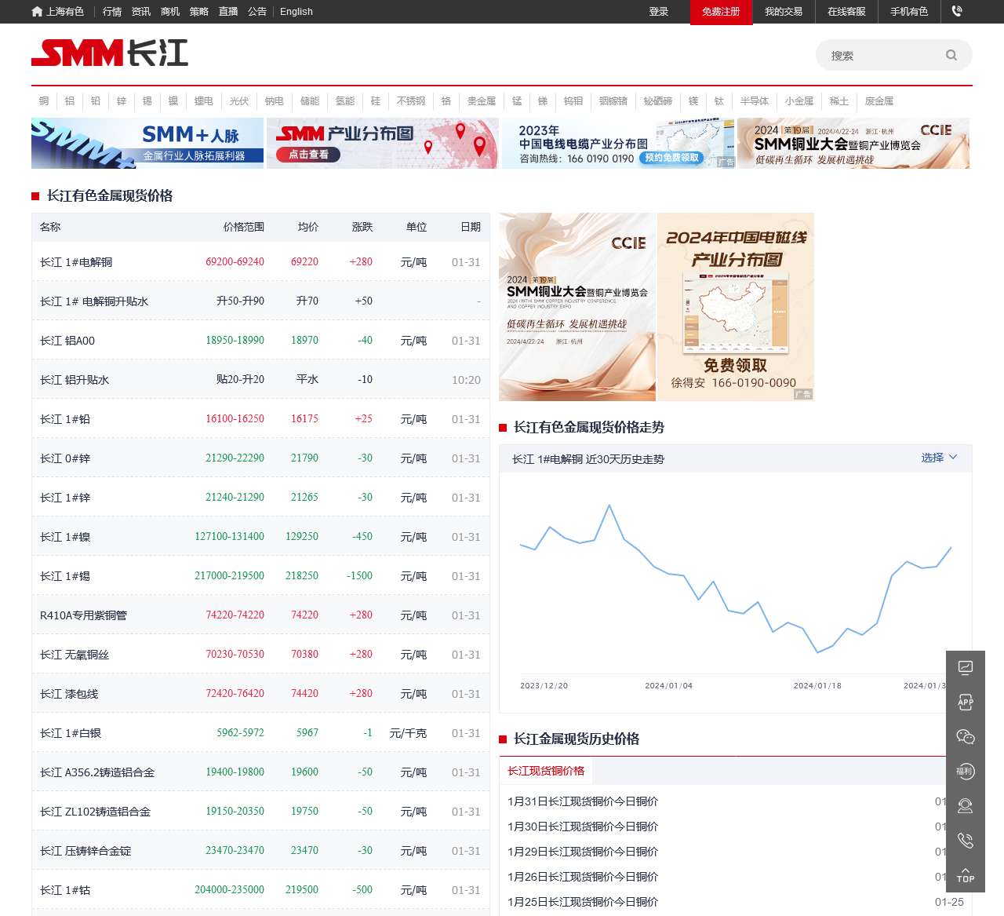The height and width of the screenshot is (916, 1004).
Task: Select the 锂电 category
Action: [204, 101]
